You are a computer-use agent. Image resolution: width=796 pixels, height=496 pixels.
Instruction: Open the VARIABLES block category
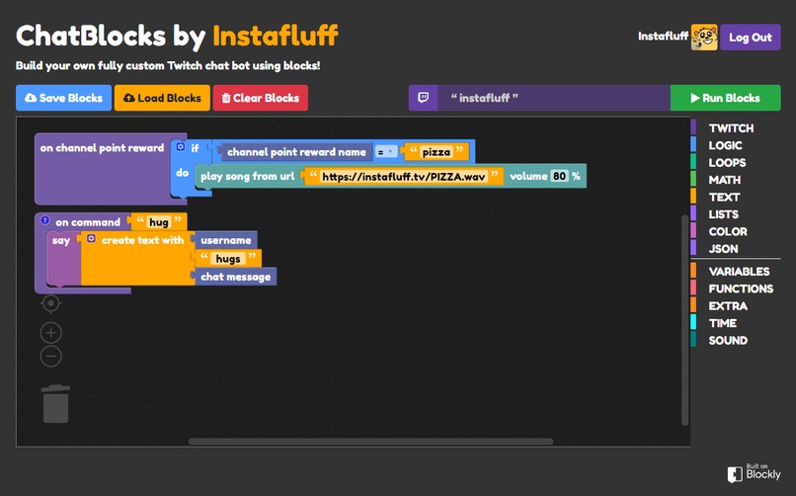(x=739, y=271)
